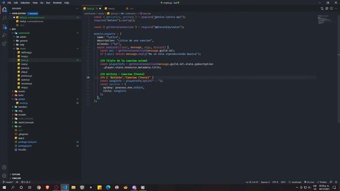
Task: Open app.js in the explorer
Action: coord(21,138)
